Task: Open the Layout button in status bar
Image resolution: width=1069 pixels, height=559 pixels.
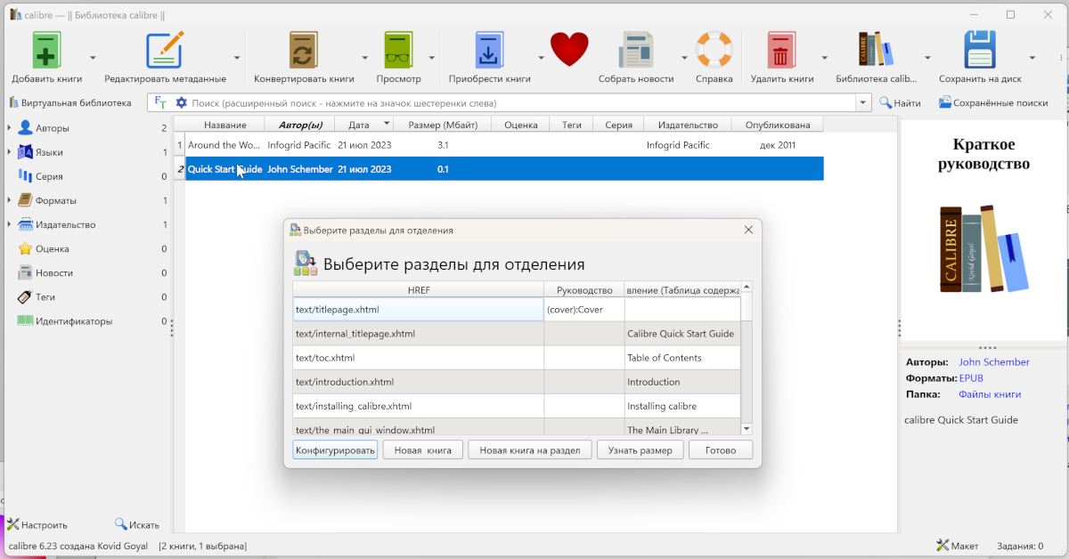Action: [x=958, y=546]
